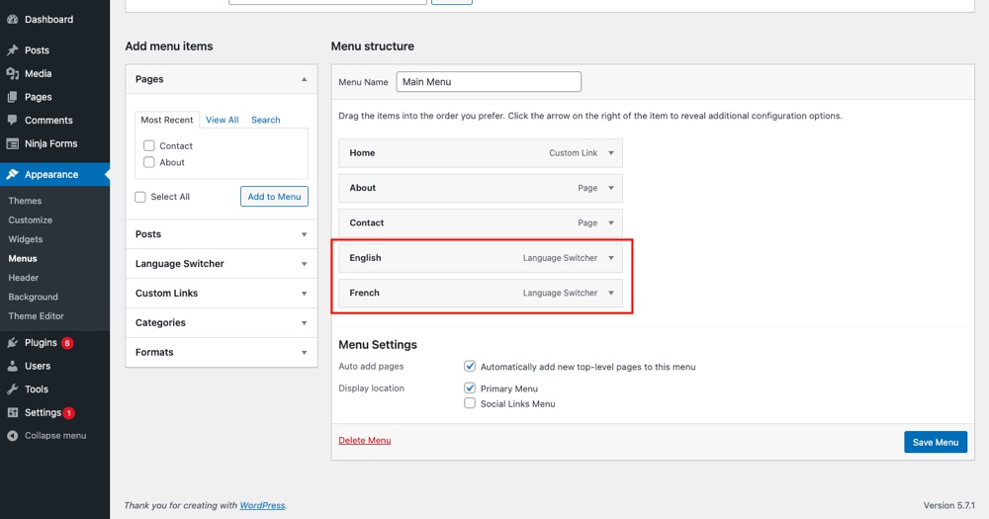Click the Plugins plug icon
This screenshot has width=989, height=519.
[12, 342]
